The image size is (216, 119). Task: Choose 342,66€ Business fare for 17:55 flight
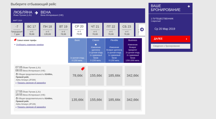tap(133, 100)
